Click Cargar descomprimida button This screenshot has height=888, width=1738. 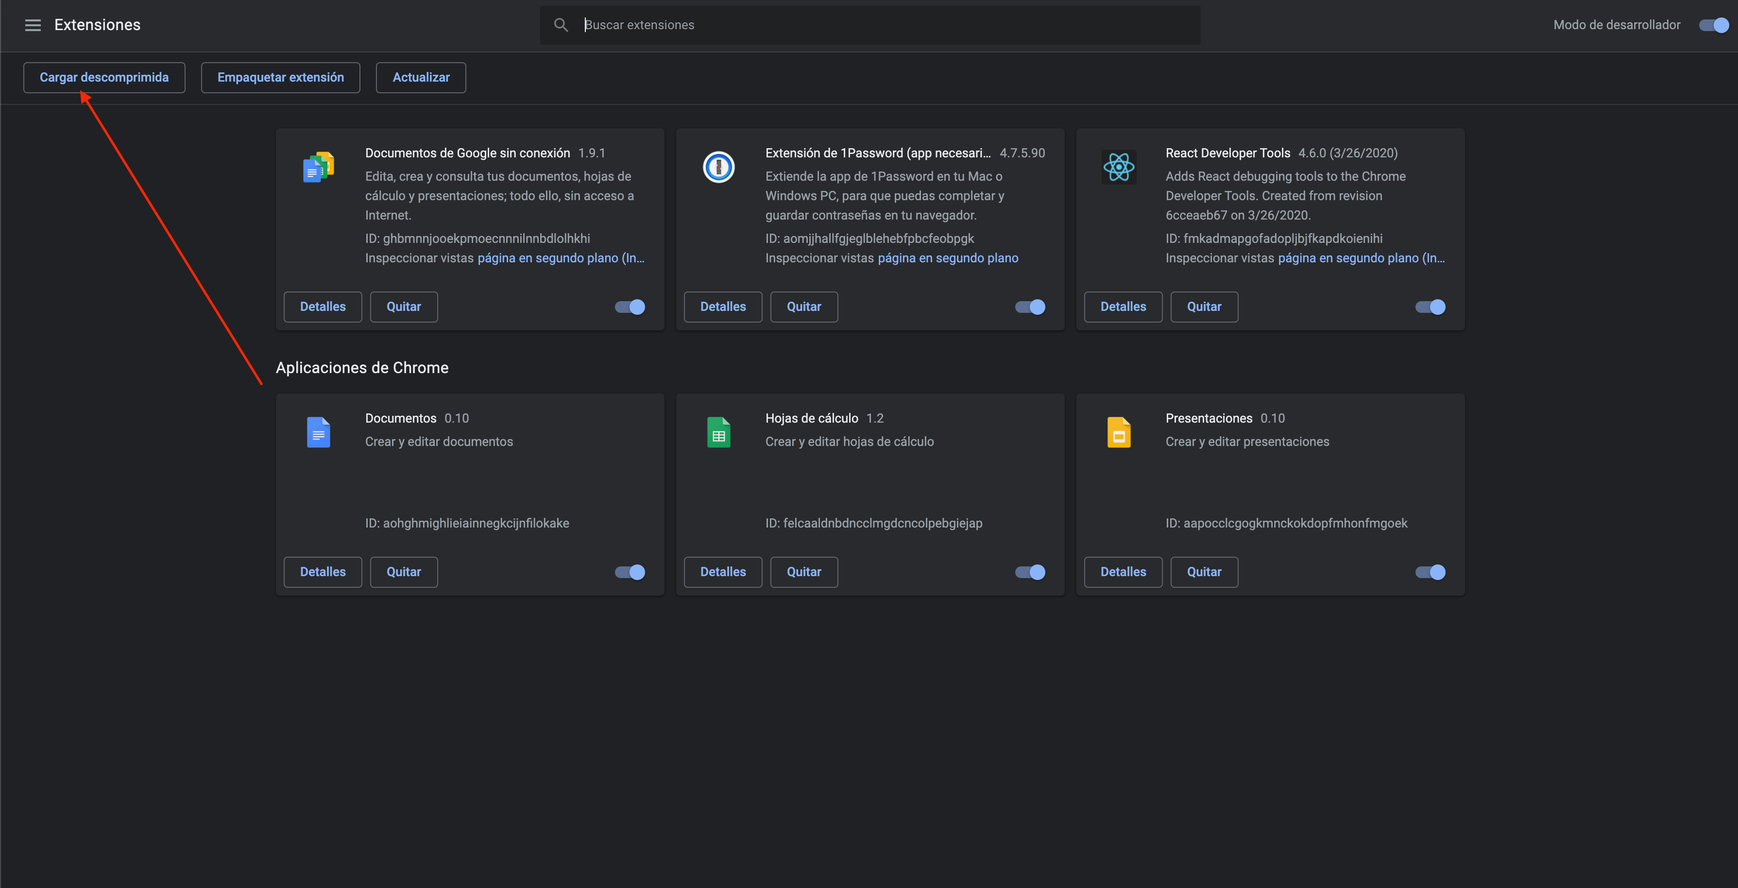click(104, 78)
